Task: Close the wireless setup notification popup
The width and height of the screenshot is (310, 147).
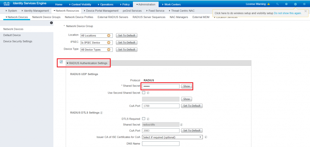Action: (x=305, y=11)
